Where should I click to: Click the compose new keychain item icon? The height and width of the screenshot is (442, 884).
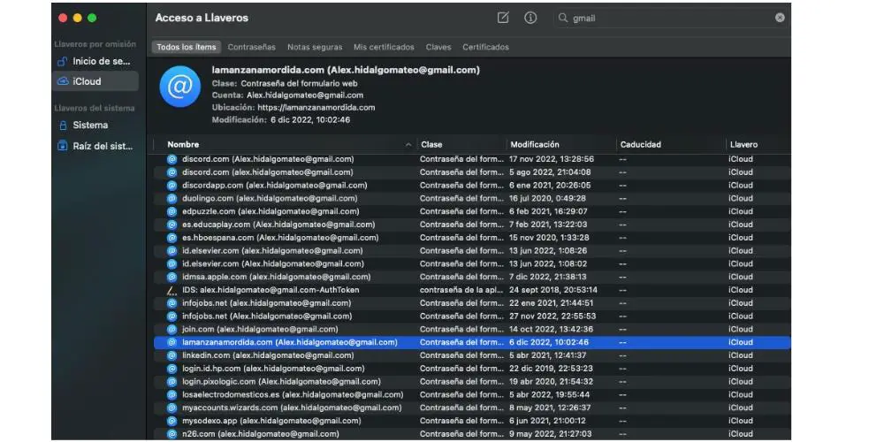pos(503,18)
